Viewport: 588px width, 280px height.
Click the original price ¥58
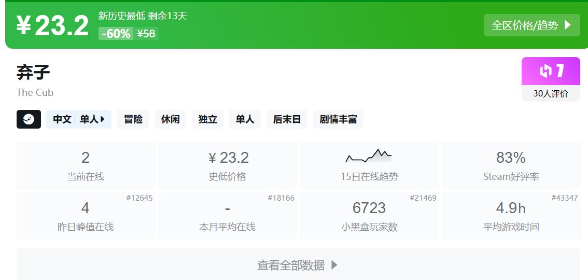point(146,33)
